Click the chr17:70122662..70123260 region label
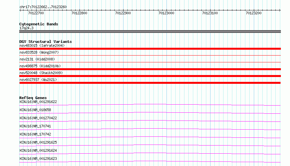This screenshot has height=166, width=290. point(43,7)
